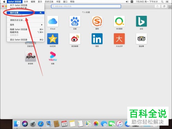Viewport: 172px width, 129px height.
Task: Open Calendar showing 29 in the Dock
Action: click(64, 124)
